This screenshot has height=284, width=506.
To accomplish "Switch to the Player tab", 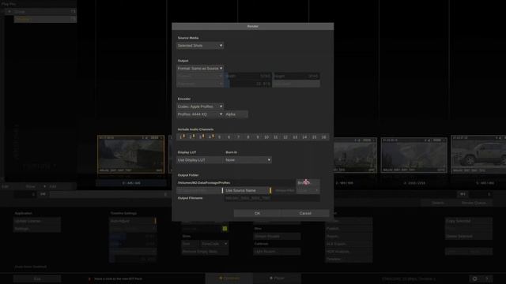I will click(x=278, y=278).
